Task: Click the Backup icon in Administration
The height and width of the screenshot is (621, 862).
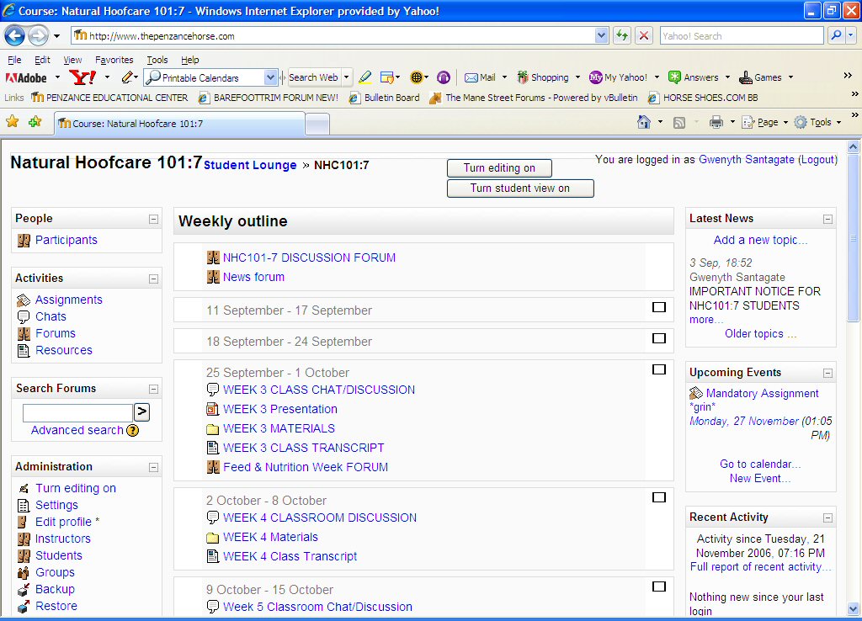Action: [x=24, y=590]
